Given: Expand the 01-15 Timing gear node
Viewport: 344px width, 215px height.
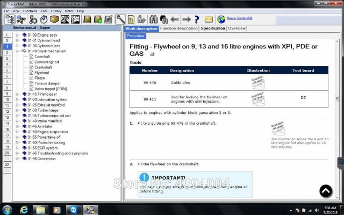Looking at the screenshot, I should pyautogui.click(x=17, y=94).
